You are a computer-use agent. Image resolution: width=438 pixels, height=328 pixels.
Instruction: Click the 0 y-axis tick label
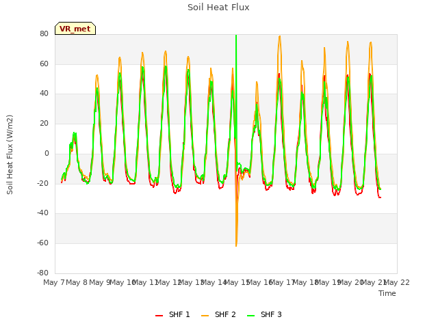(47, 153)
